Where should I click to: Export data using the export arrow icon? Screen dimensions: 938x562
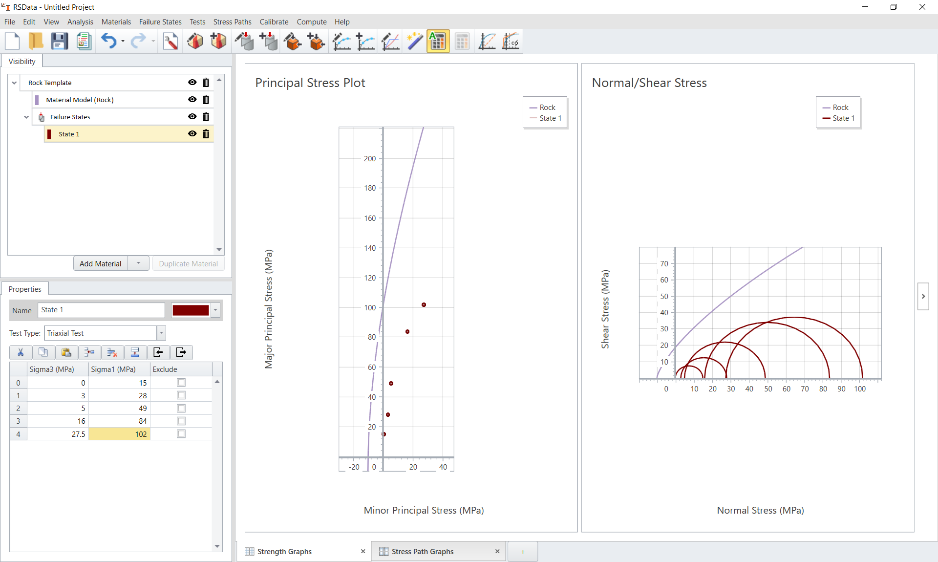click(x=181, y=352)
